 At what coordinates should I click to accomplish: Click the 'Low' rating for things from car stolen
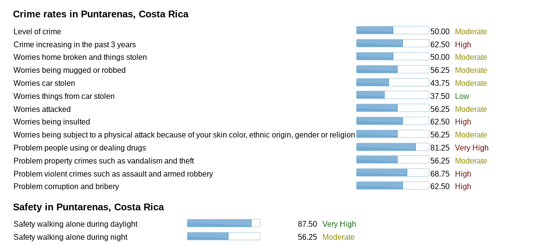coord(462,96)
